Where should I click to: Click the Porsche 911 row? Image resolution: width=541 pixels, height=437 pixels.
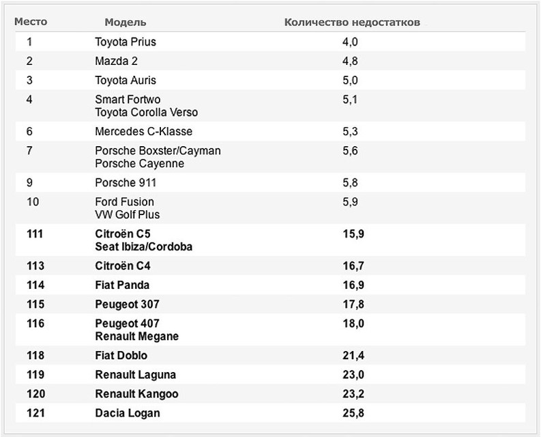[270, 182]
